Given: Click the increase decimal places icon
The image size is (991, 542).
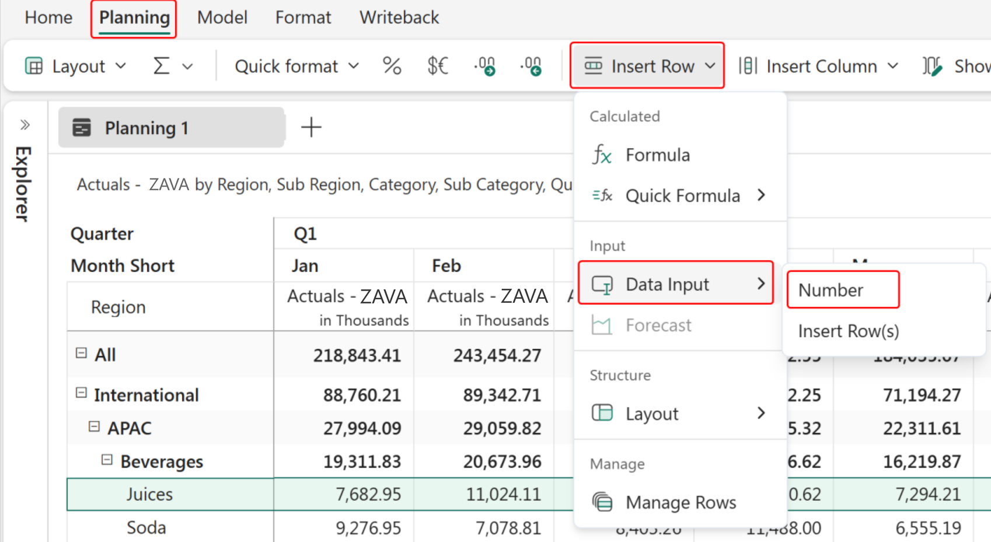Looking at the screenshot, I should (x=484, y=66).
